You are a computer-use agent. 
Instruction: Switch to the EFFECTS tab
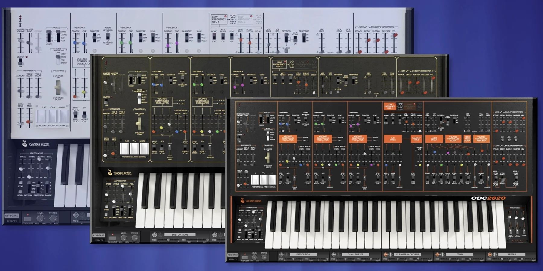click(x=233, y=259)
